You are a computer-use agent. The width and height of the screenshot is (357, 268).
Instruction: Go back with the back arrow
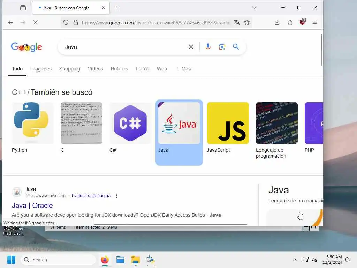click(x=10, y=22)
